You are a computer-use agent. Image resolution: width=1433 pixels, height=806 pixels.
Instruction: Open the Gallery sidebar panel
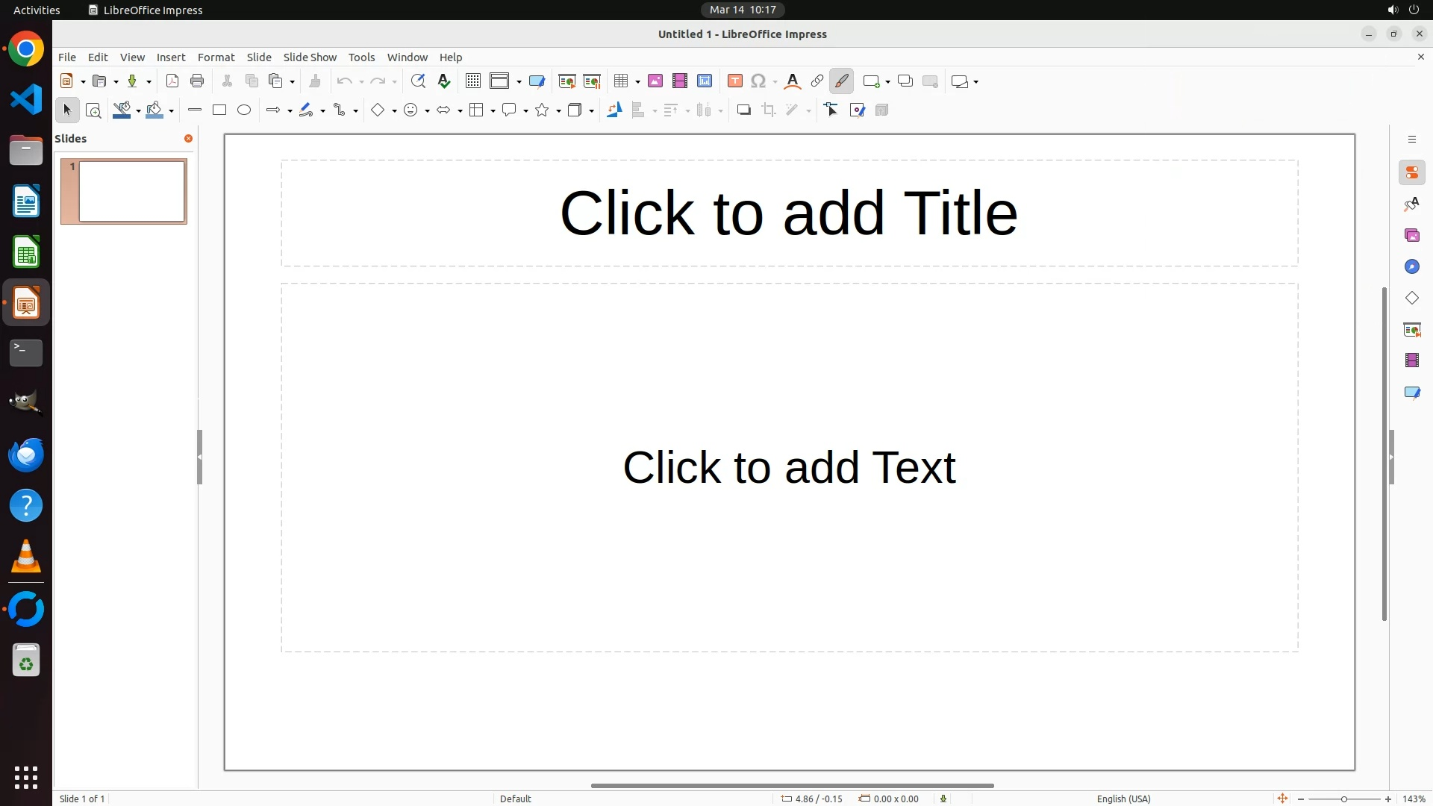1411,236
